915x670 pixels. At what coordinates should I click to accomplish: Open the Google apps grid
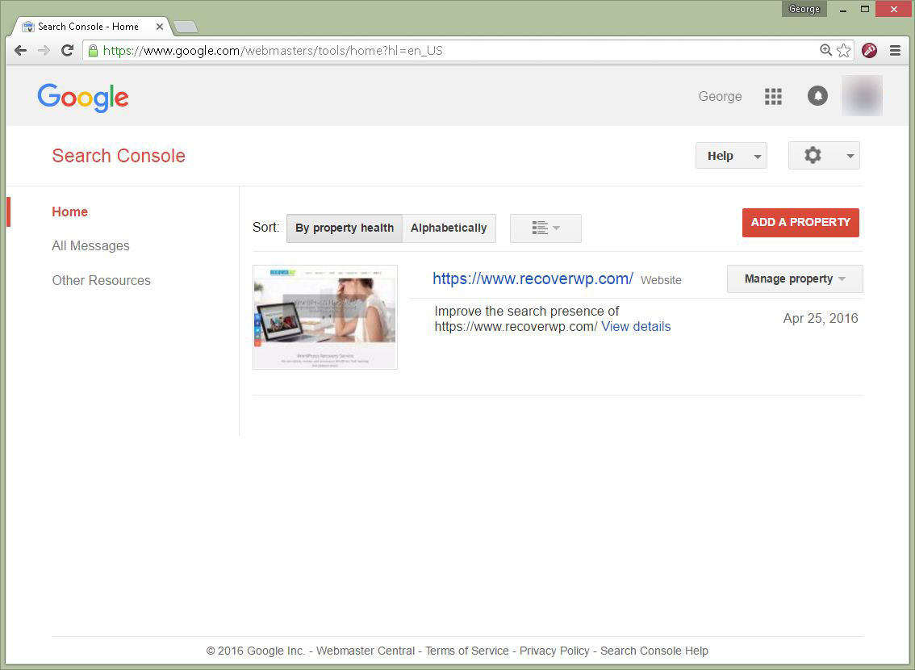tap(773, 96)
